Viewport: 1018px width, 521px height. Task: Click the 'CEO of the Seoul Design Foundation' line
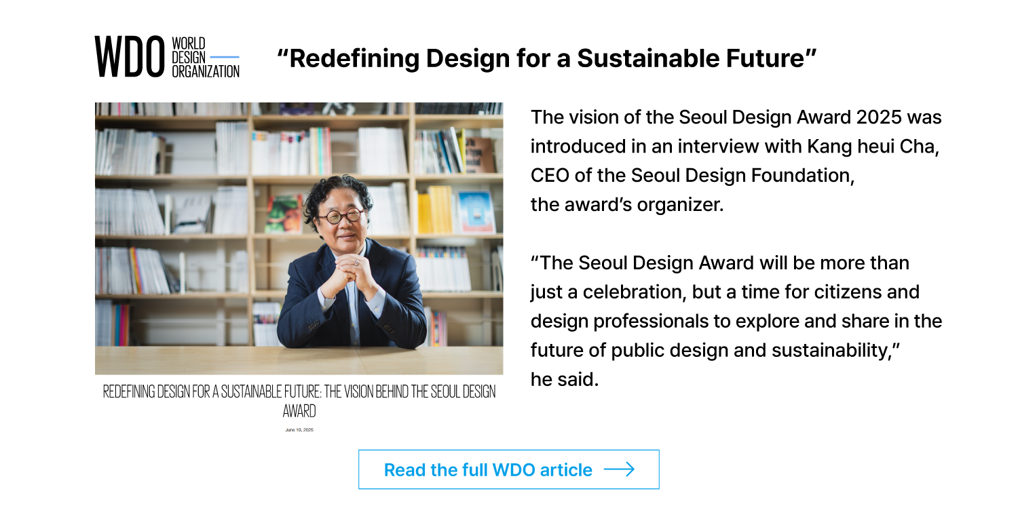[x=692, y=175]
